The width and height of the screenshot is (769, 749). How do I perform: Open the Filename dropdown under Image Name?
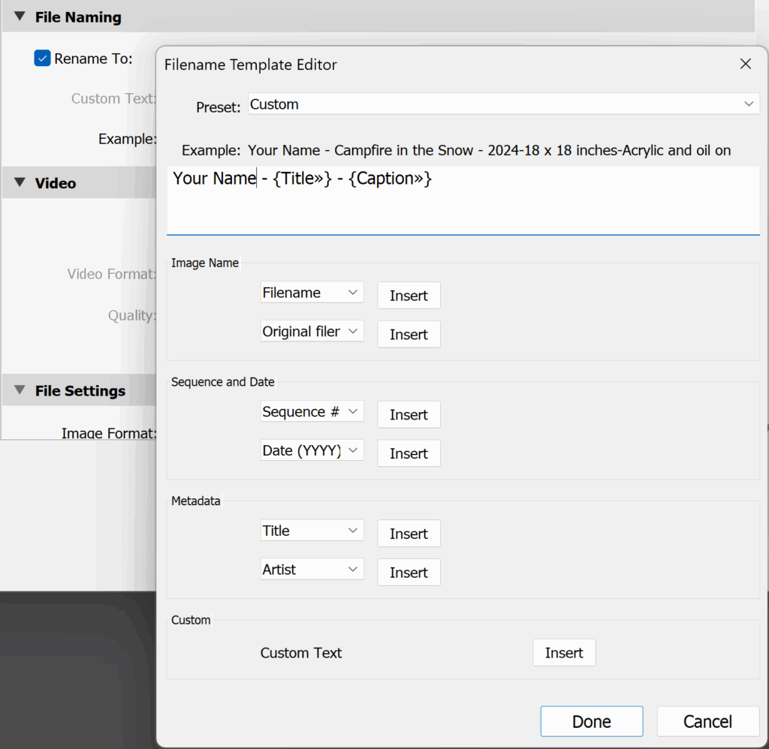point(312,293)
